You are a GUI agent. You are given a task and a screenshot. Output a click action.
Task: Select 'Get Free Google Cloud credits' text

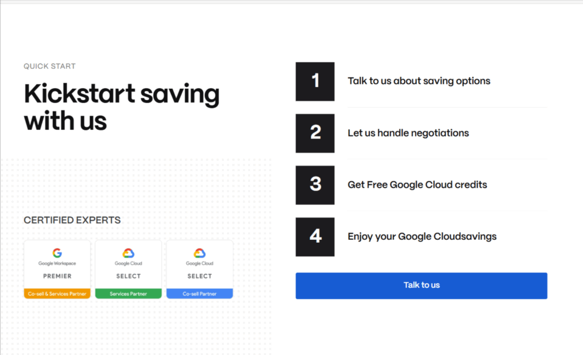point(417,185)
